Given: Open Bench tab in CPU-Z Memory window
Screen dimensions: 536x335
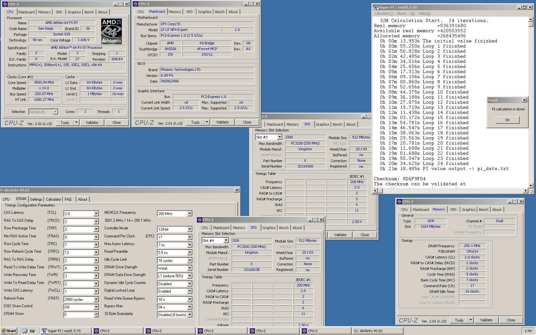Looking at the screenshot, I should point(483,210).
